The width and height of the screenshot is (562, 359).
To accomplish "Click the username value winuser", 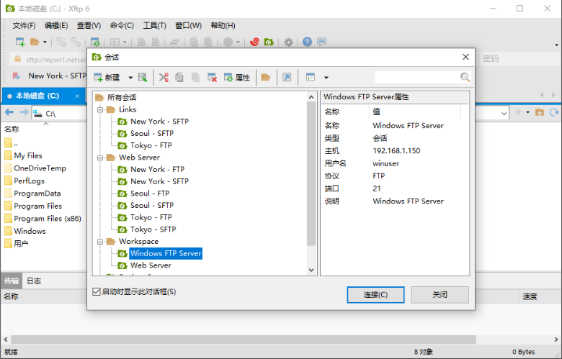I will coord(385,163).
